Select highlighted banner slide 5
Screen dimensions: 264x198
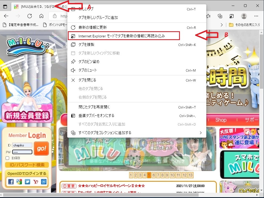coord(149,175)
